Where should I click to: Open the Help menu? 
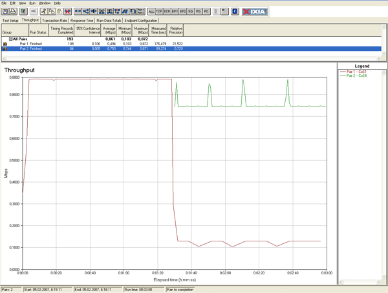point(57,3)
